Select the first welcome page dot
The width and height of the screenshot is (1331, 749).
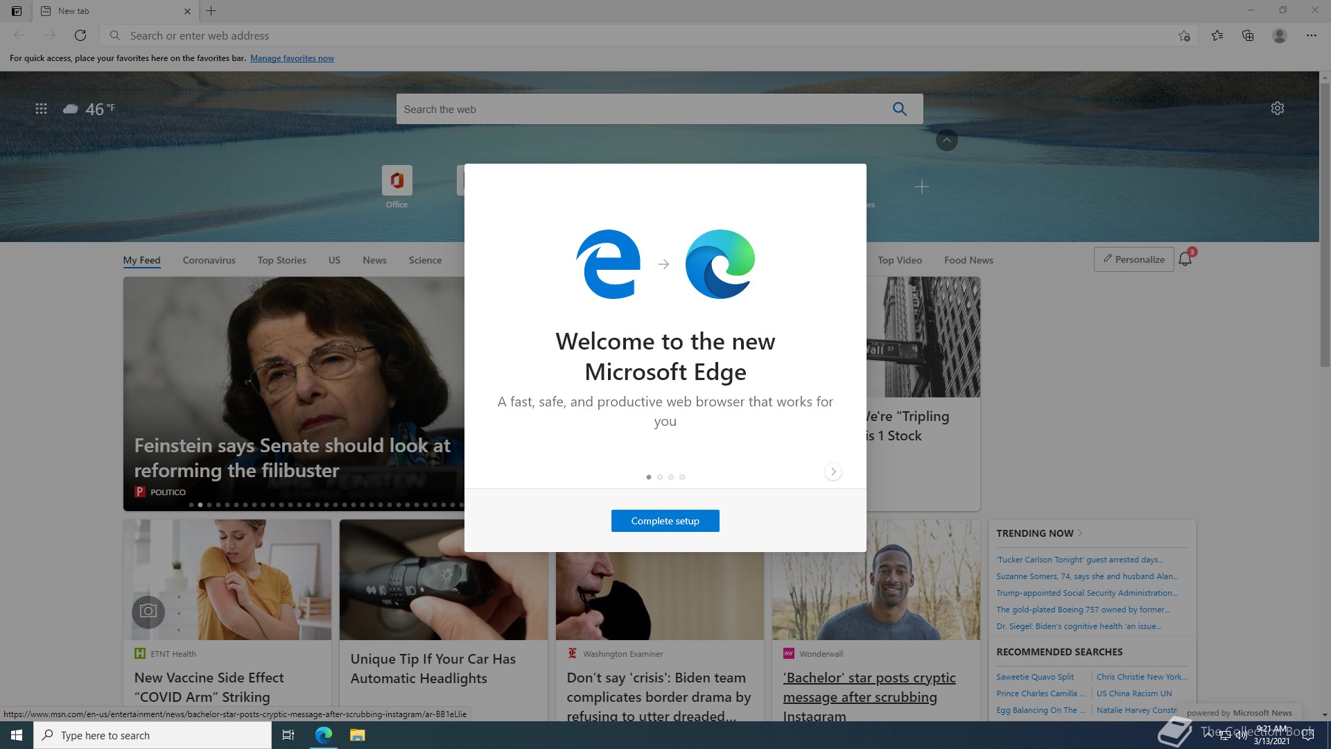(649, 477)
